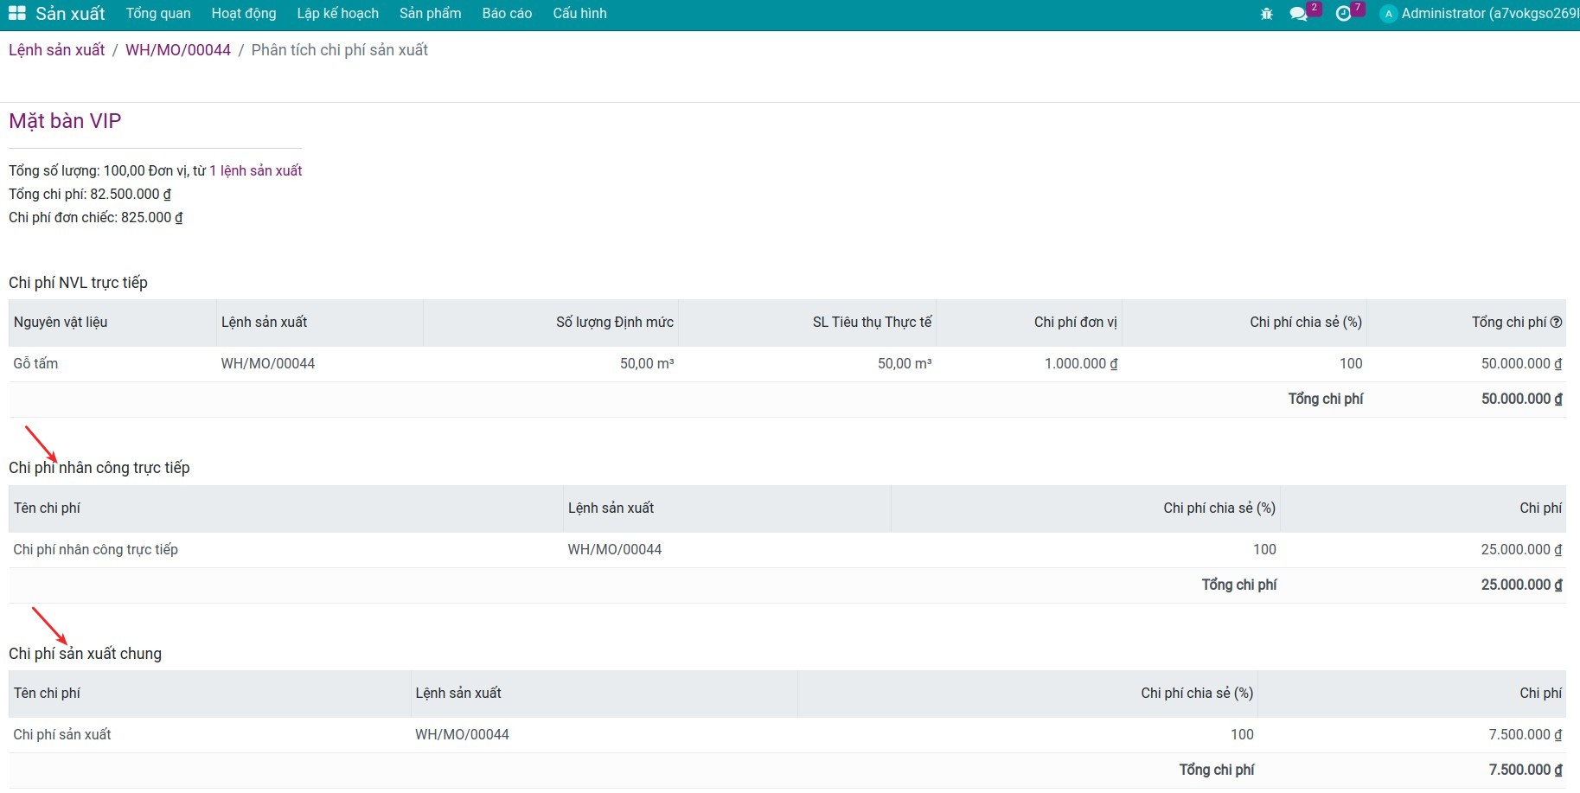Open the apps grid home menu
The width and height of the screenshot is (1580, 793).
pos(17,14)
